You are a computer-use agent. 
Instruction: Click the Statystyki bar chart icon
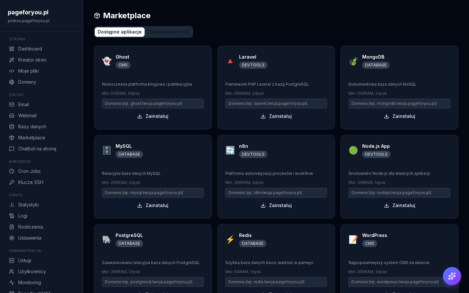pos(12,205)
